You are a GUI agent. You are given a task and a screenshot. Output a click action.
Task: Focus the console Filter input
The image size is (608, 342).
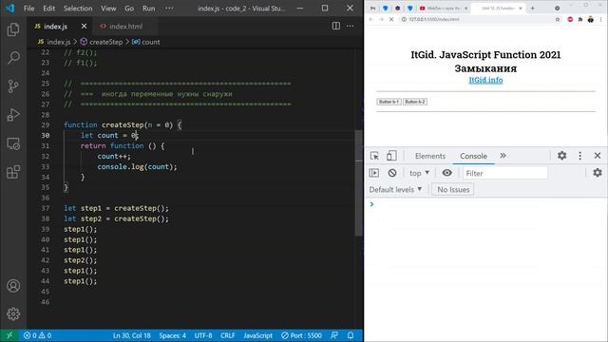click(504, 173)
